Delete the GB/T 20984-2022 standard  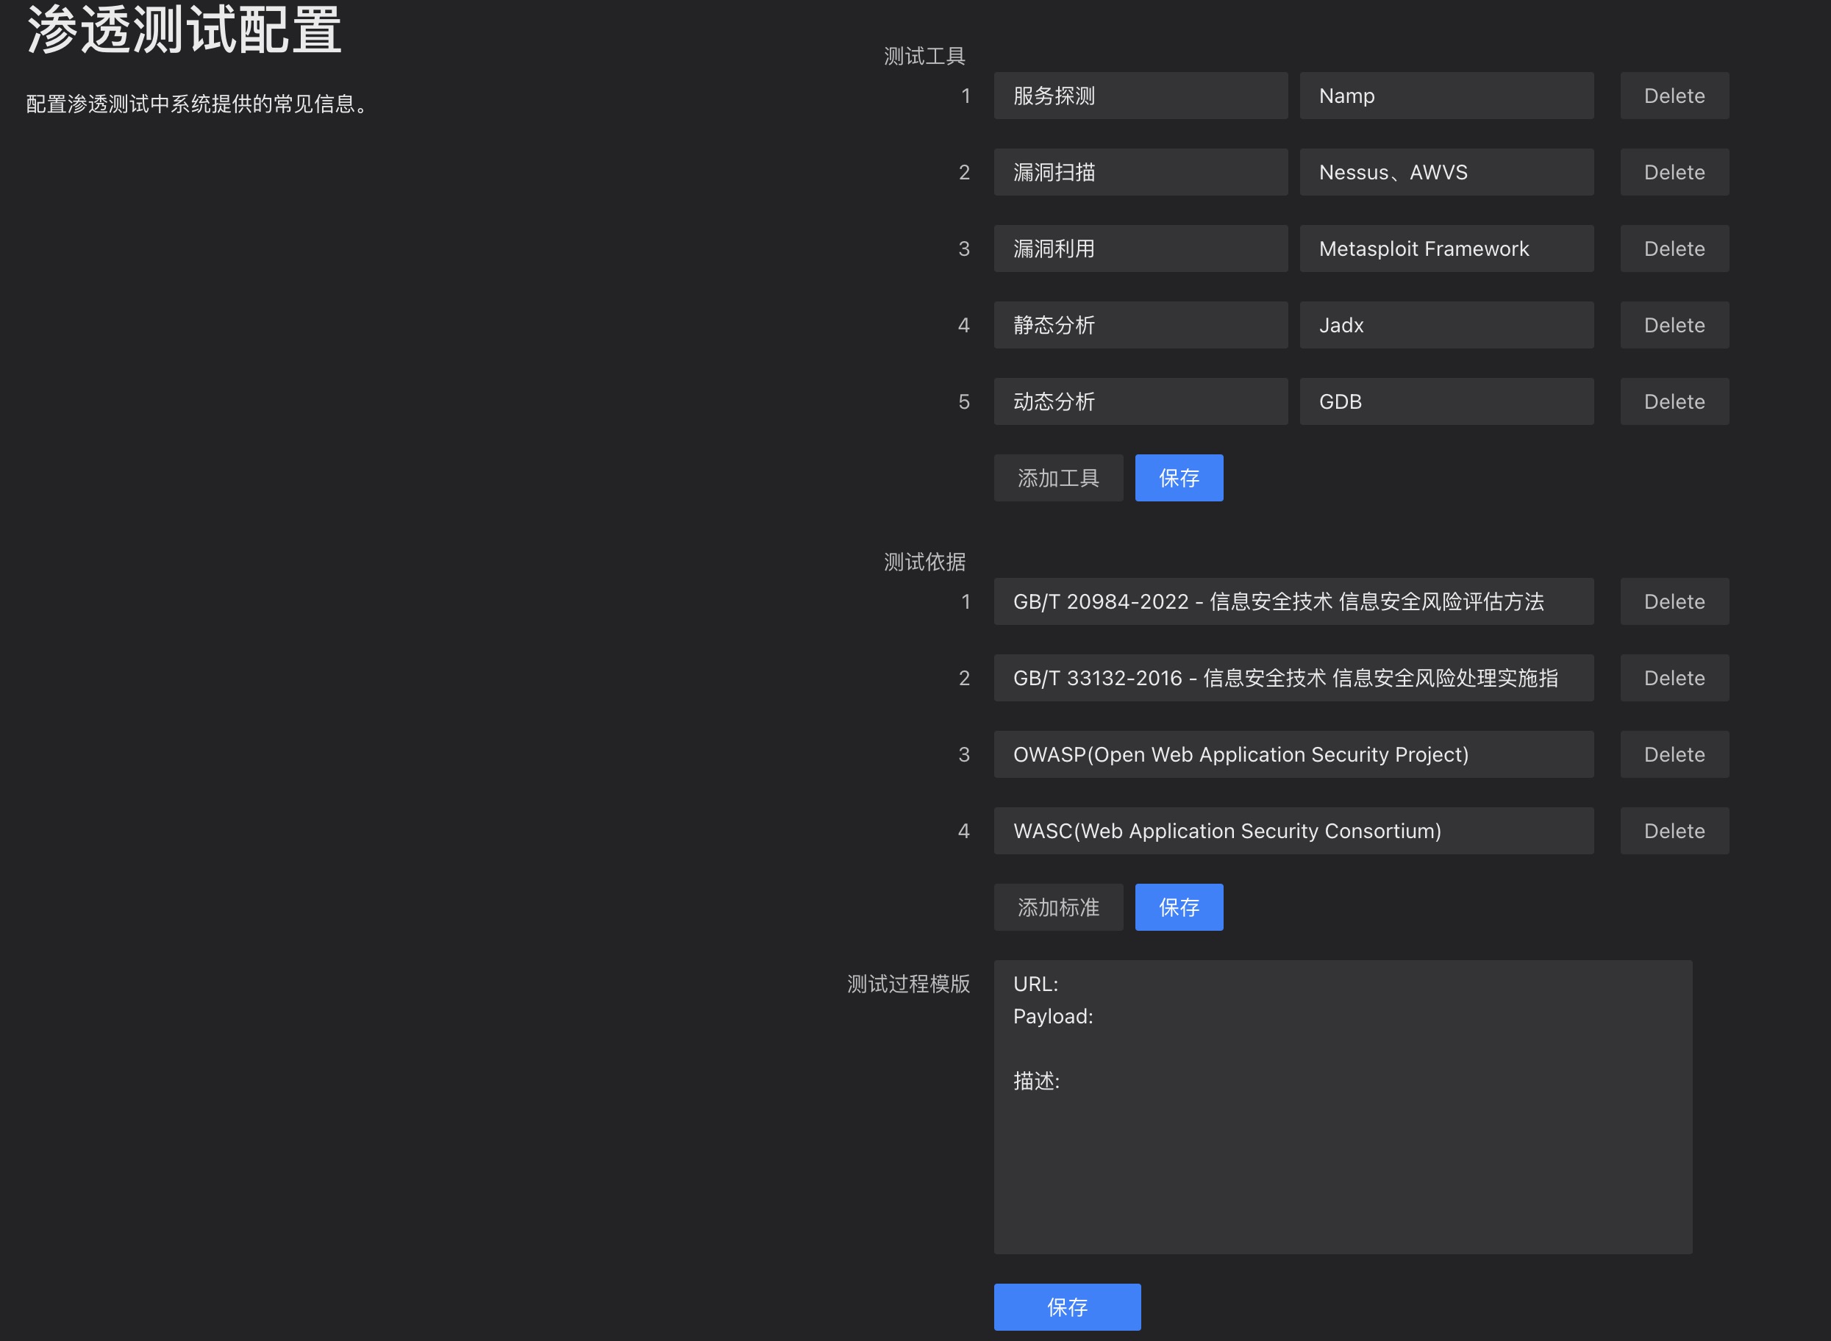coord(1674,601)
